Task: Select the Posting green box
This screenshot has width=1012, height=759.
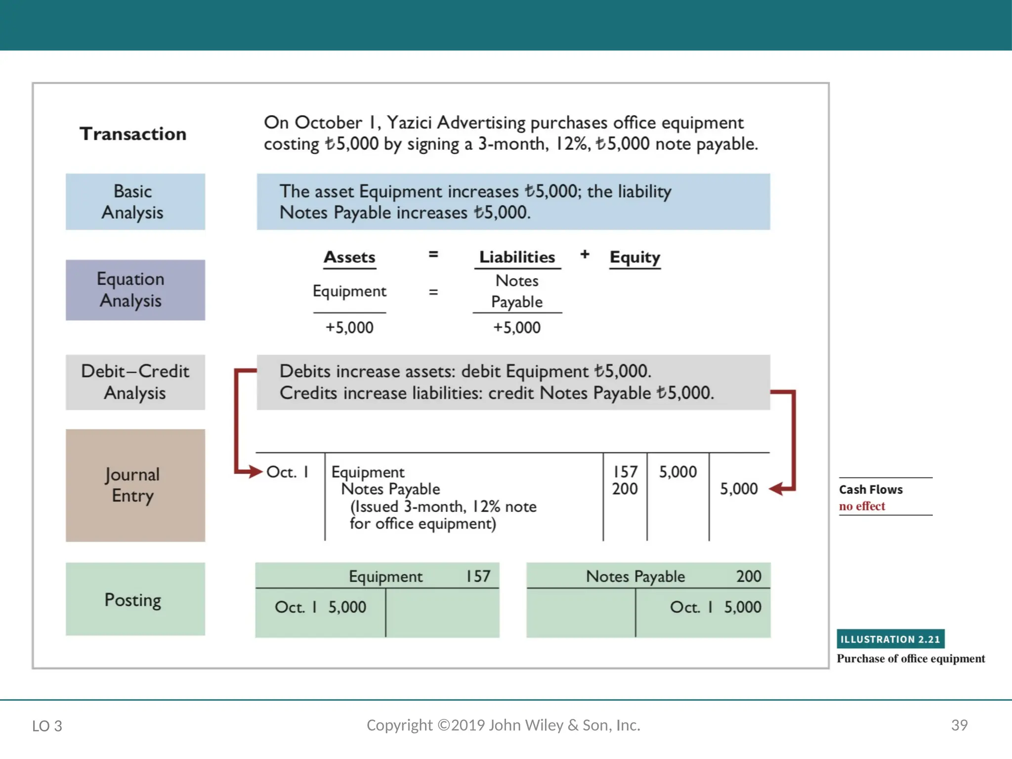Action: pos(135,599)
